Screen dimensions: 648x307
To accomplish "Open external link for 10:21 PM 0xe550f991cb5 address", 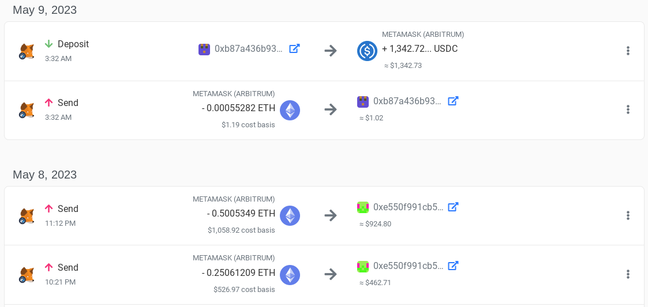I will pos(454,266).
